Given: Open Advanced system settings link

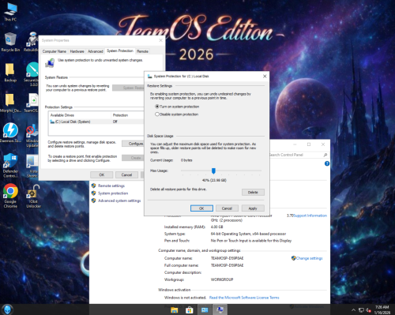Looking at the screenshot, I should [119, 201].
